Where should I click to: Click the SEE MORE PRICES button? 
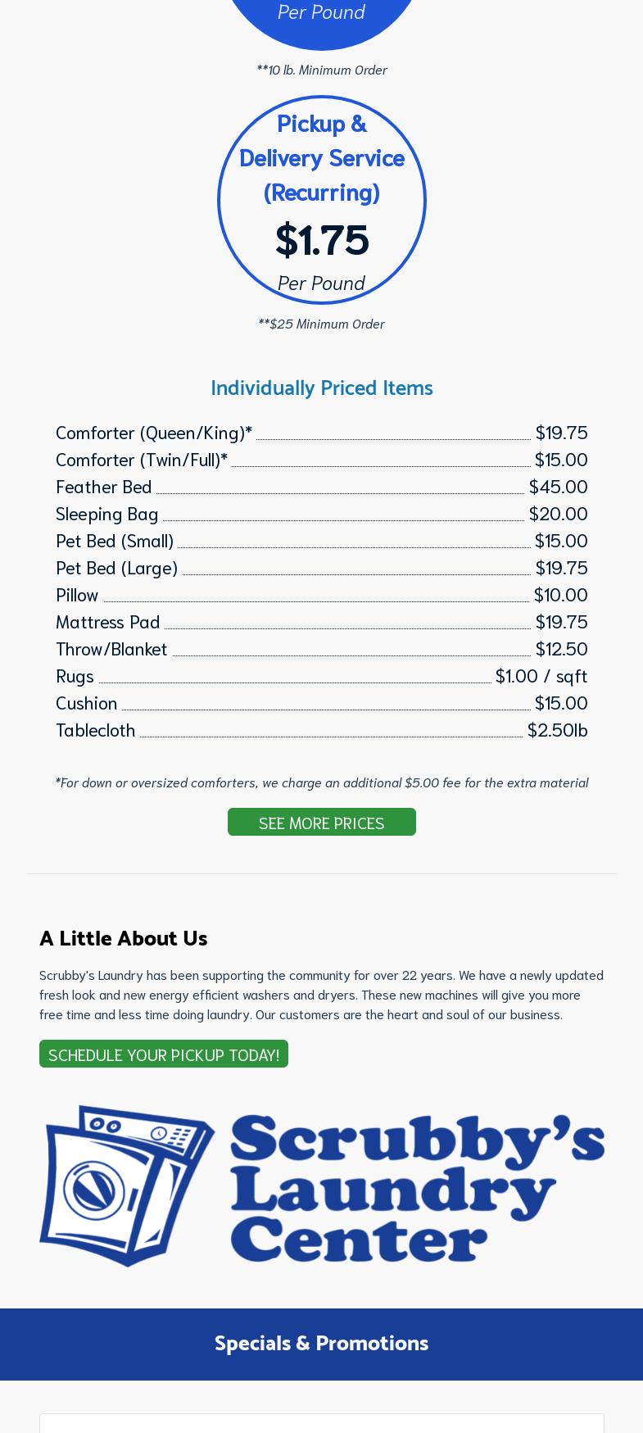click(x=321, y=822)
